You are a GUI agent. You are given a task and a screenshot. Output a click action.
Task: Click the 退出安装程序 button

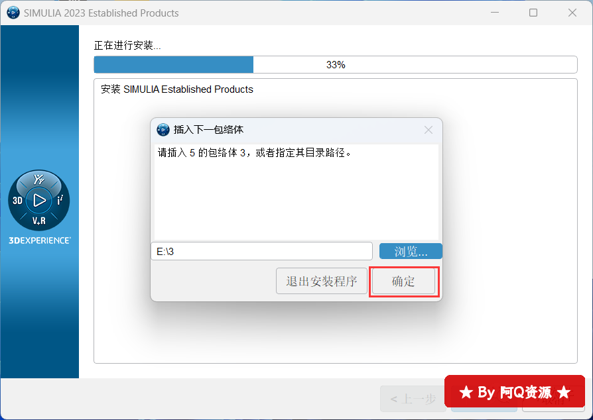pyautogui.click(x=322, y=281)
